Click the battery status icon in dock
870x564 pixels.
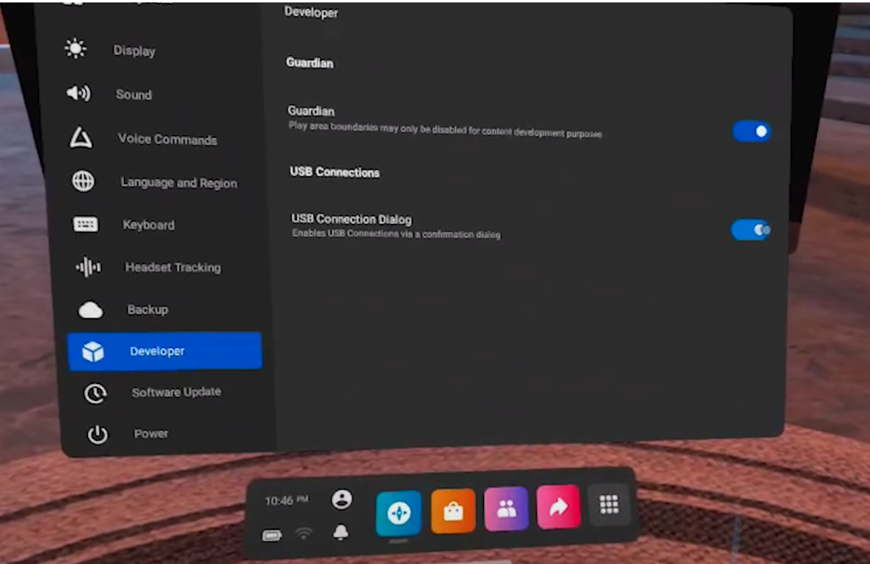click(272, 535)
